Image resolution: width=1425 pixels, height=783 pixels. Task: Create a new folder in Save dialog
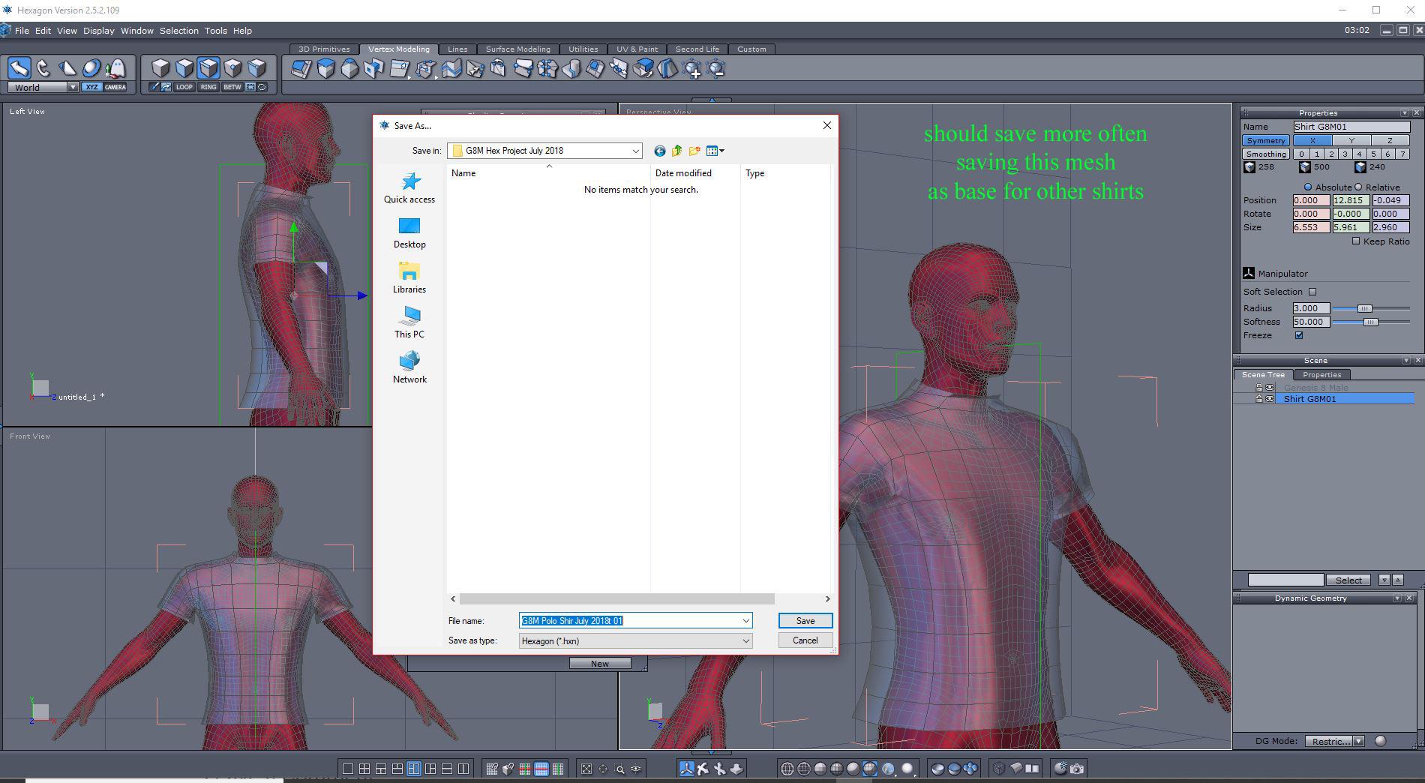click(x=694, y=151)
